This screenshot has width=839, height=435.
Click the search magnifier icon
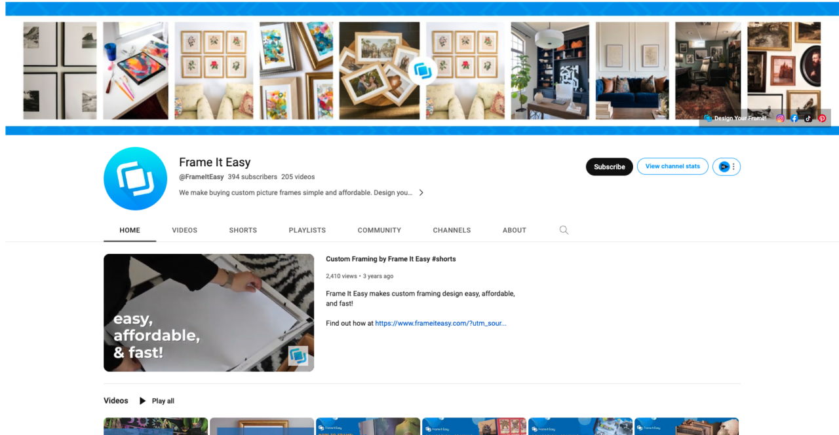(x=564, y=230)
